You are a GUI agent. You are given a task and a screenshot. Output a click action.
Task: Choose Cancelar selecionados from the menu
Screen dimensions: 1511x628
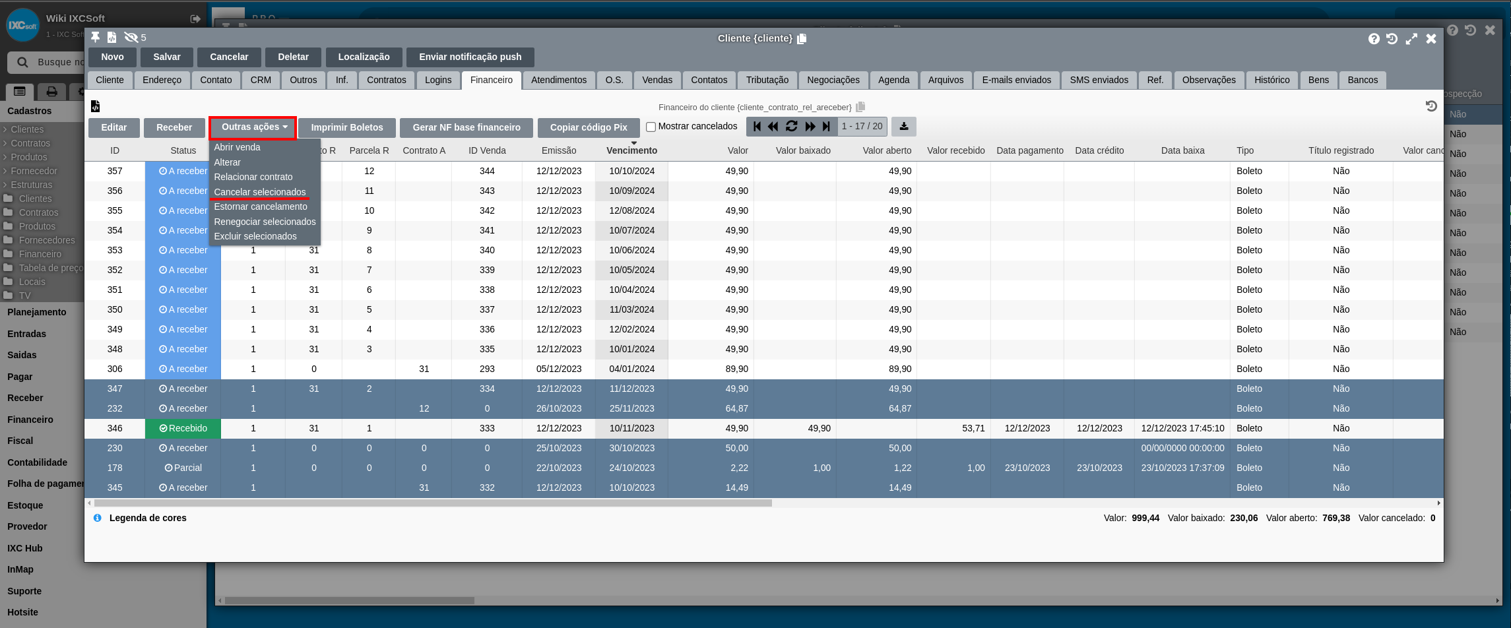click(x=260, y=192)
